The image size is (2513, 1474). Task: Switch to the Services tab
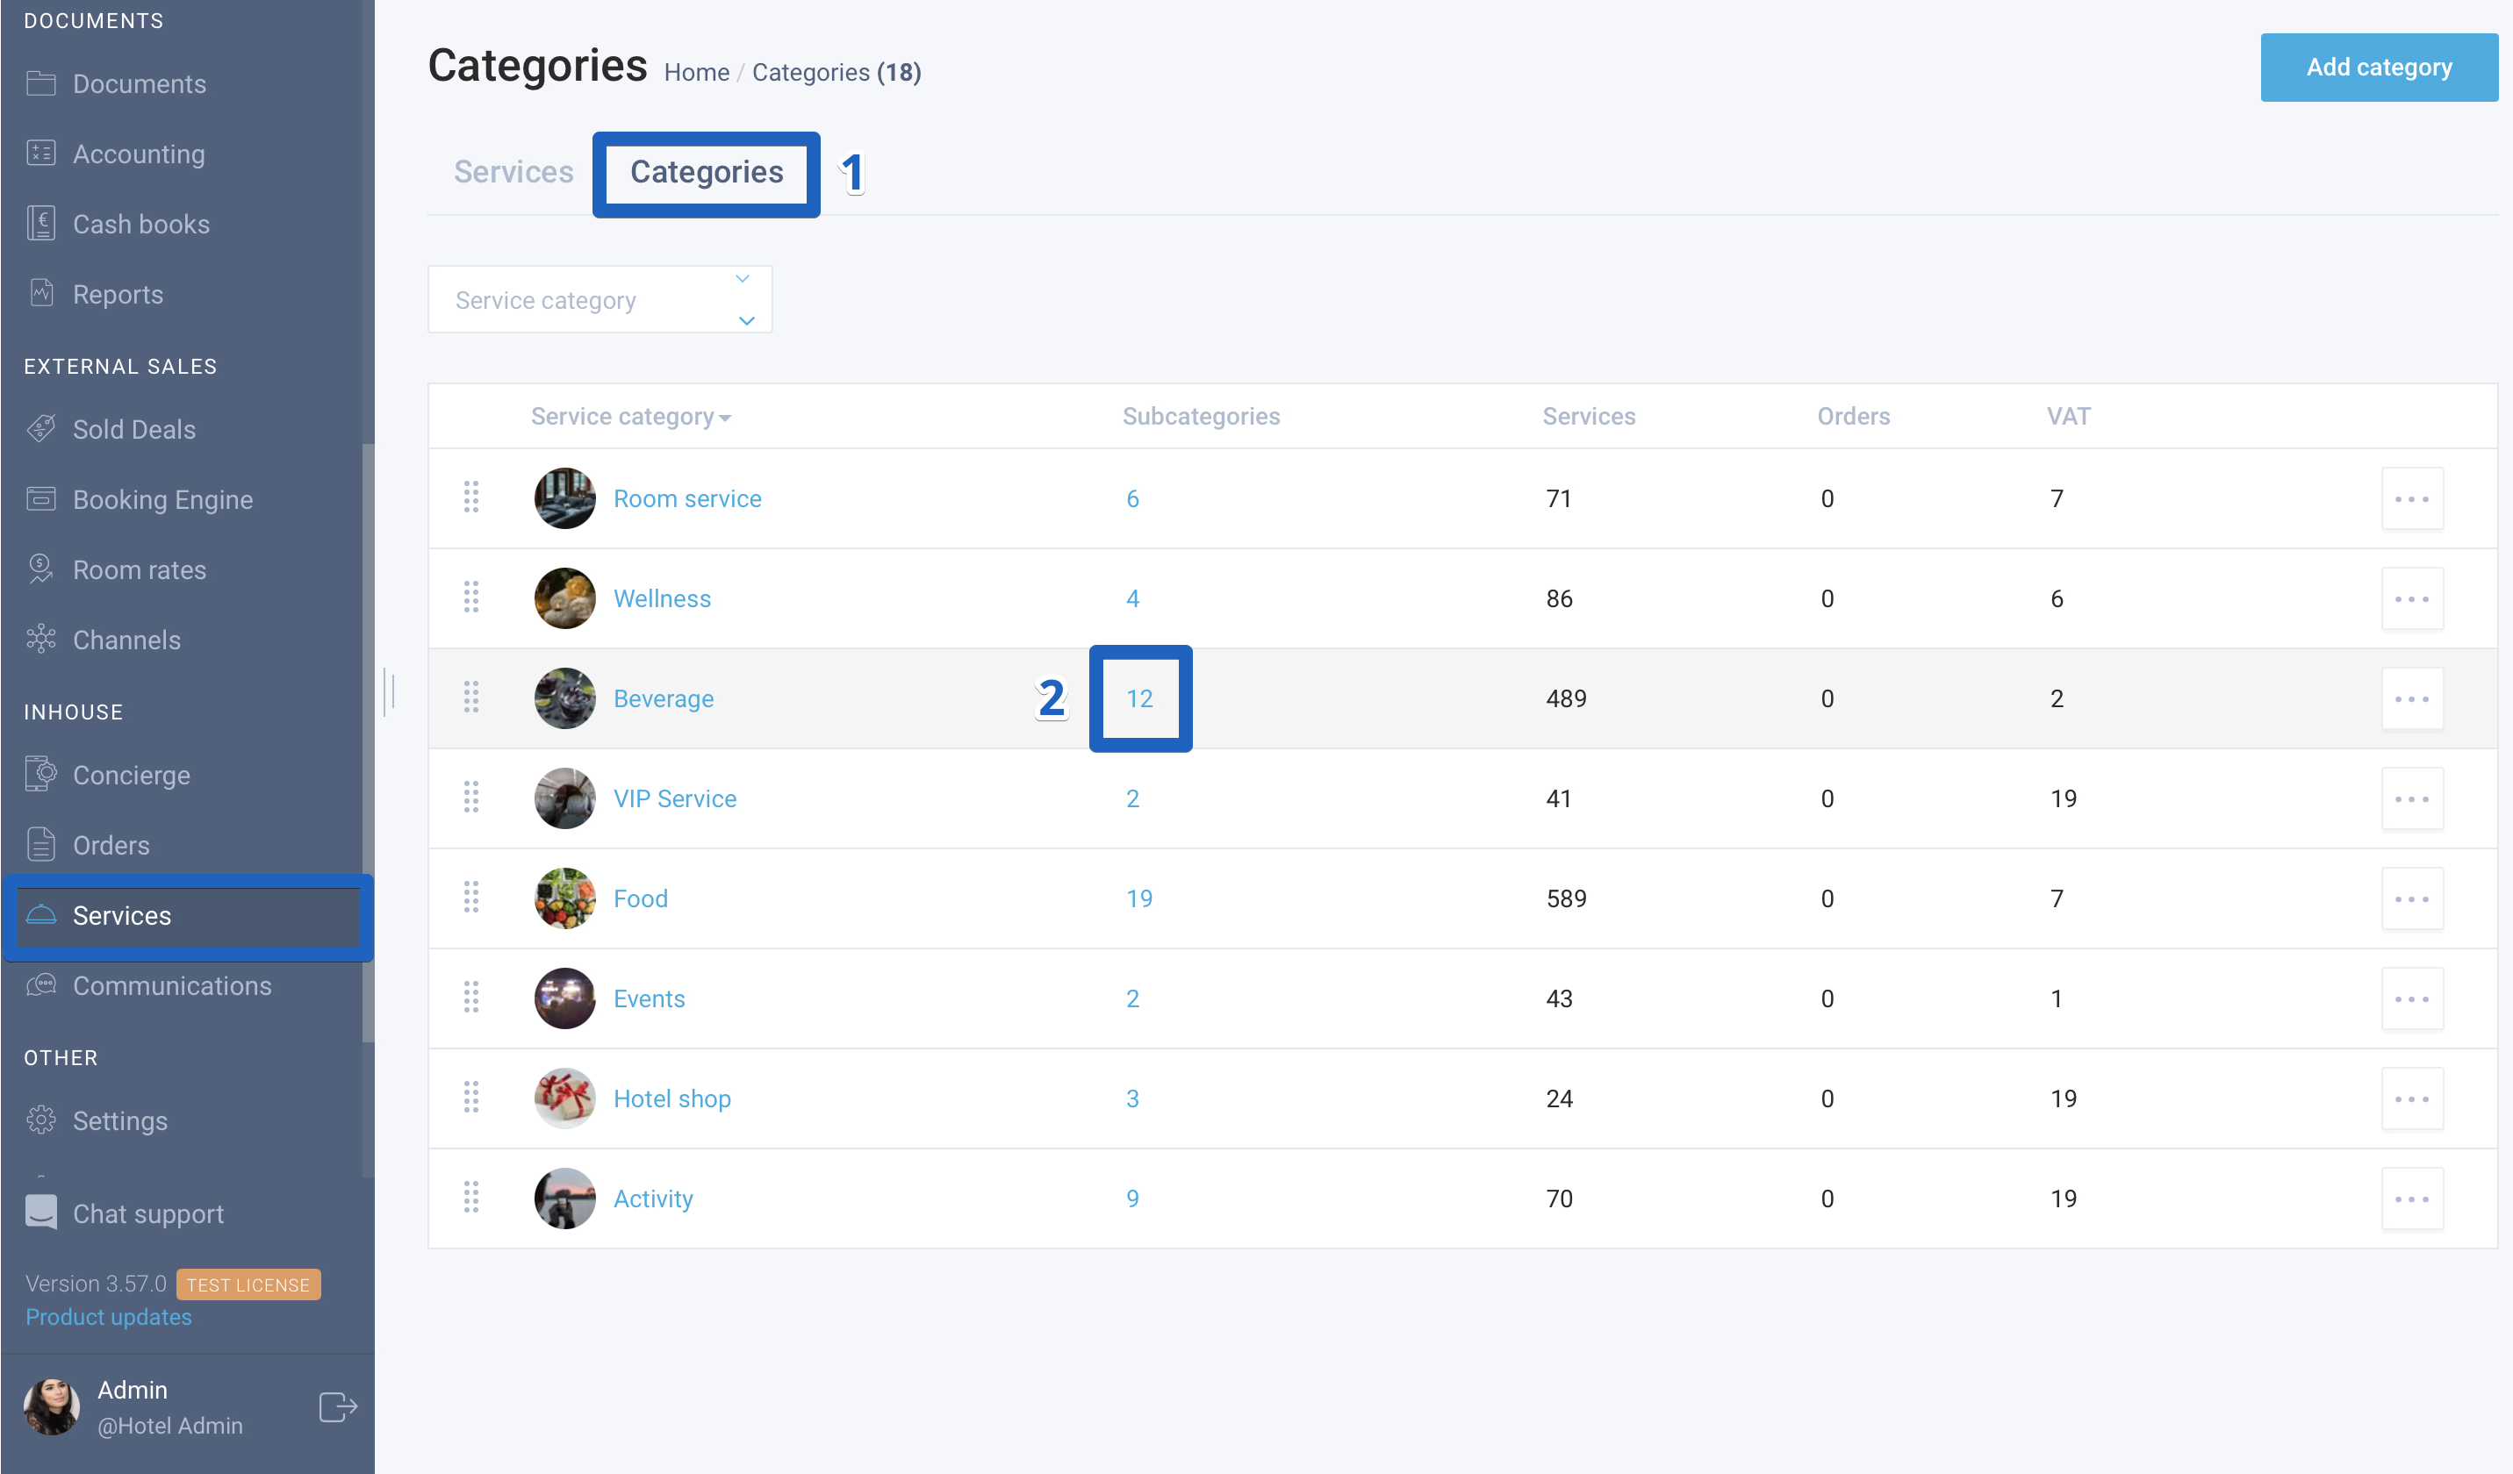point(513,171)
